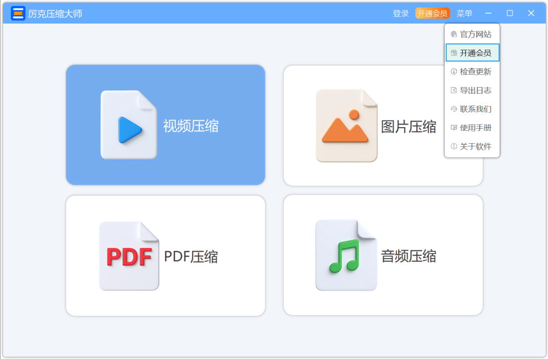Click the red PDF file icon
Viewport: 548px width, 359px height.
(129, 256)
